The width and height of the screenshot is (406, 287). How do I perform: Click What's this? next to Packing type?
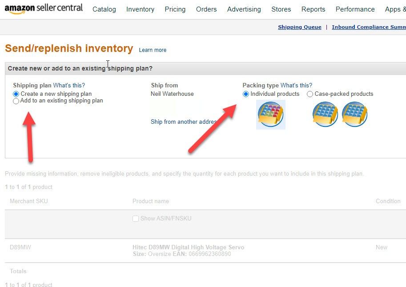[296, 86]
